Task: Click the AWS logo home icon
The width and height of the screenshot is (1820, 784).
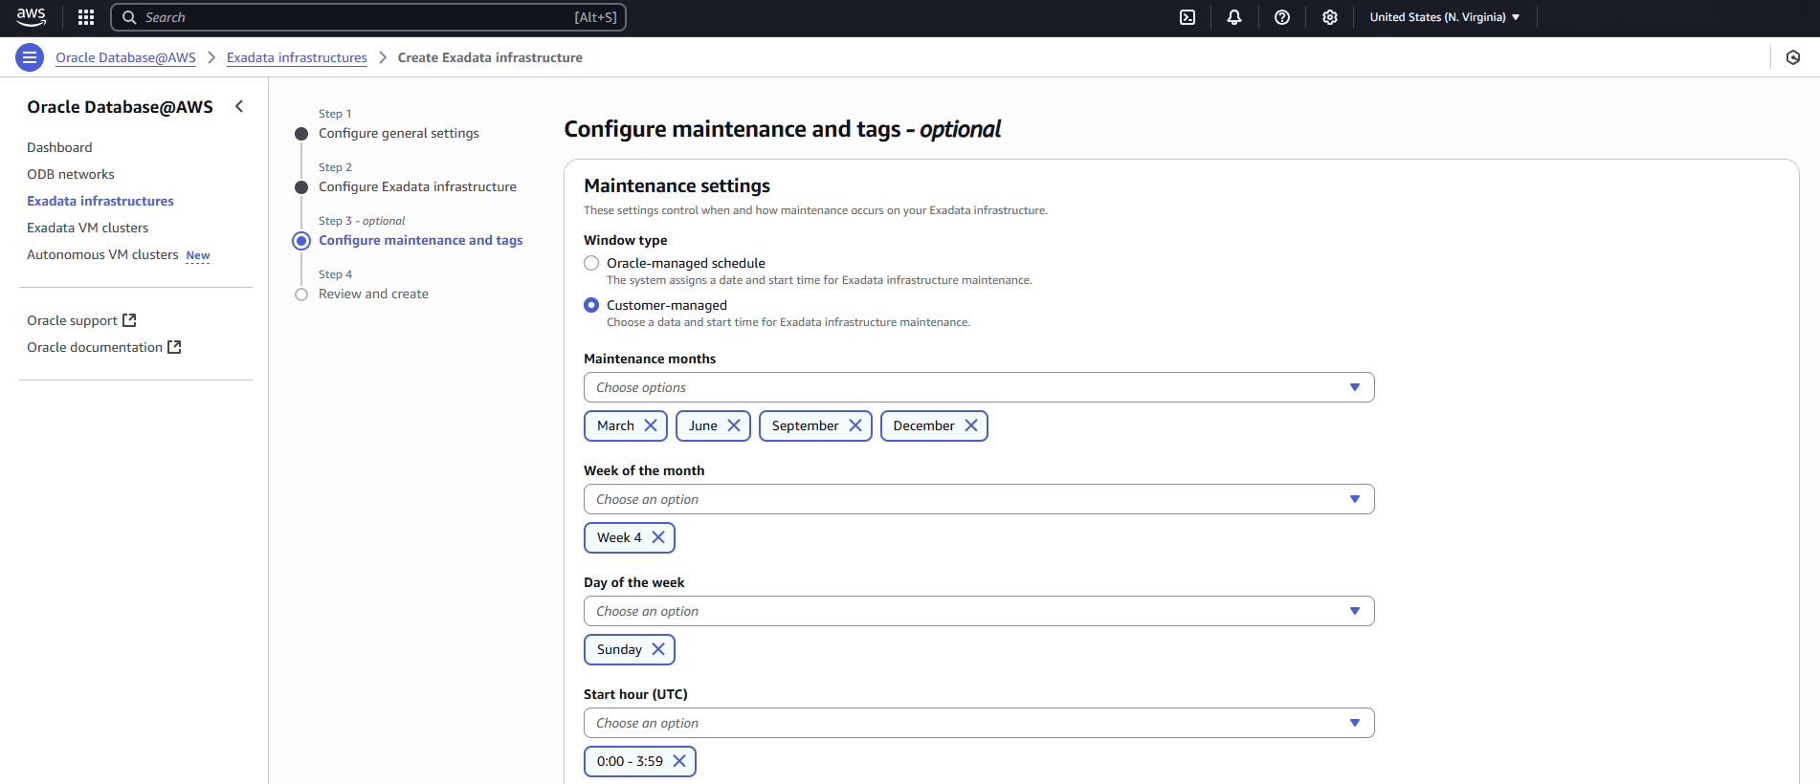Action: (32, 17)
